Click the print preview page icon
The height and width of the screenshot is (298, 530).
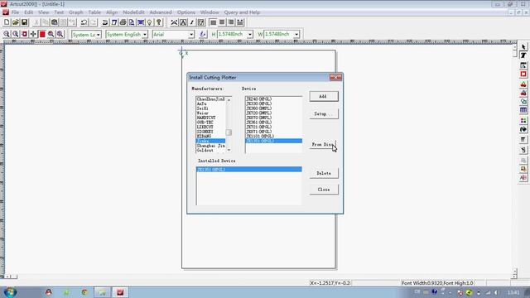132,22
